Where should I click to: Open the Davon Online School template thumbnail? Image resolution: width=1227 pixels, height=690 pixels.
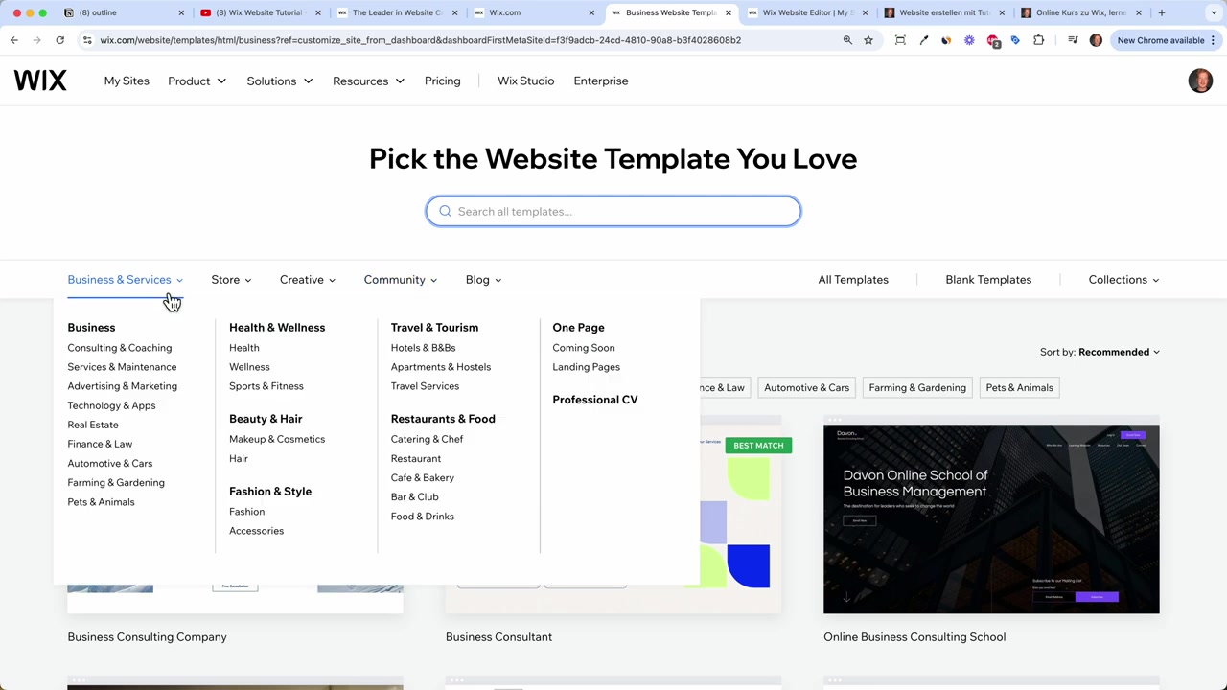coord(991,518)
